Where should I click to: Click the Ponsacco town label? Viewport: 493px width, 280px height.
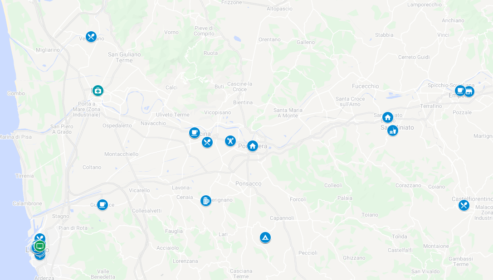tap(249, 183)
